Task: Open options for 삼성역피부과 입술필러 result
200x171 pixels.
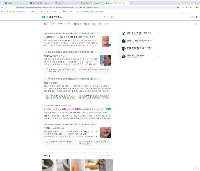Action: [x=111, y=33]
